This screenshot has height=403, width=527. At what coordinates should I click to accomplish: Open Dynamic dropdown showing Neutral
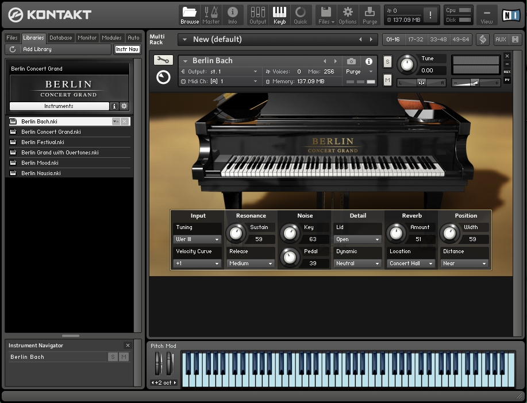357,263
